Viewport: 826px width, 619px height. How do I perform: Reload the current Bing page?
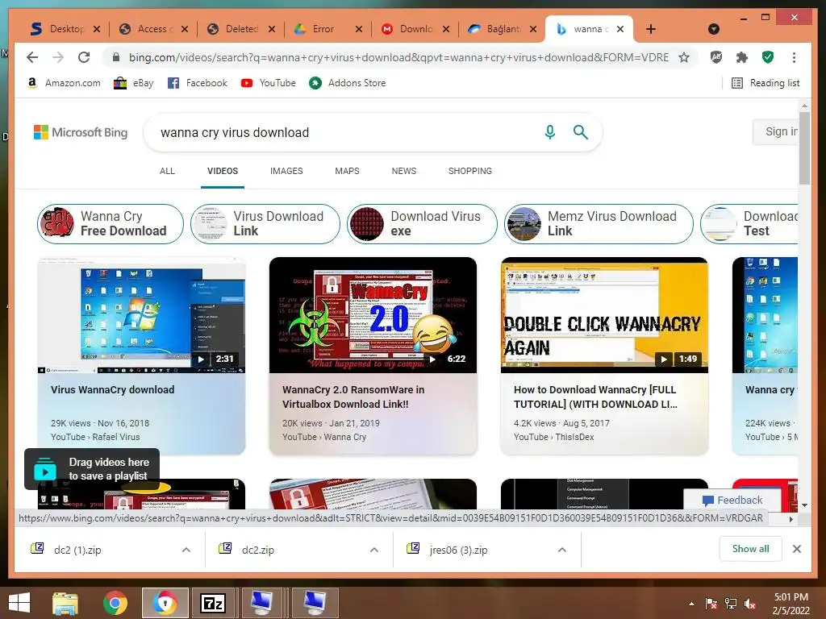[x=84, y=57]
